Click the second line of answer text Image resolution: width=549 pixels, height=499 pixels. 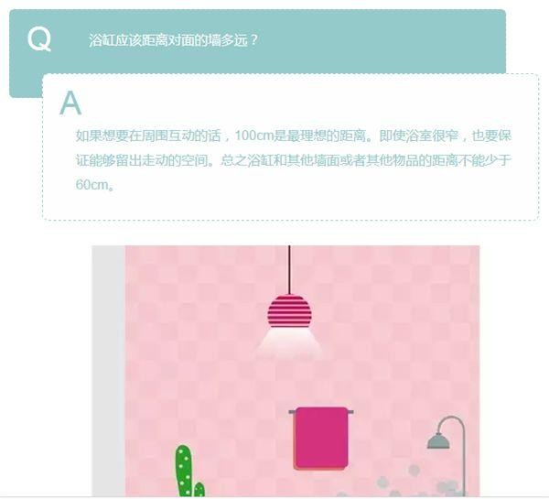pos(294,160)
